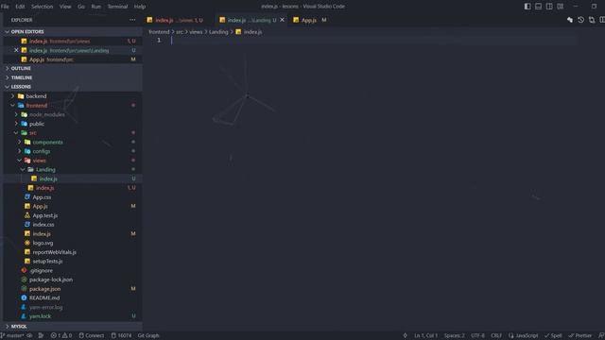Image resolution: width=605 pixels, height=340 pixels.
Task: Open the Help menu
Action: 140,7
